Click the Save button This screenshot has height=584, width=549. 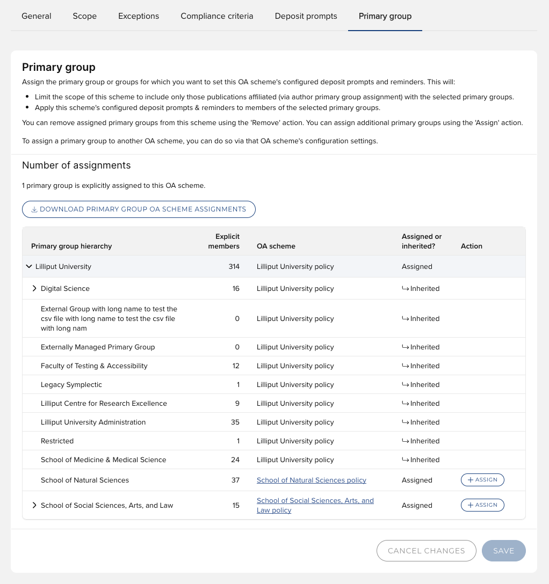(503, 551)
